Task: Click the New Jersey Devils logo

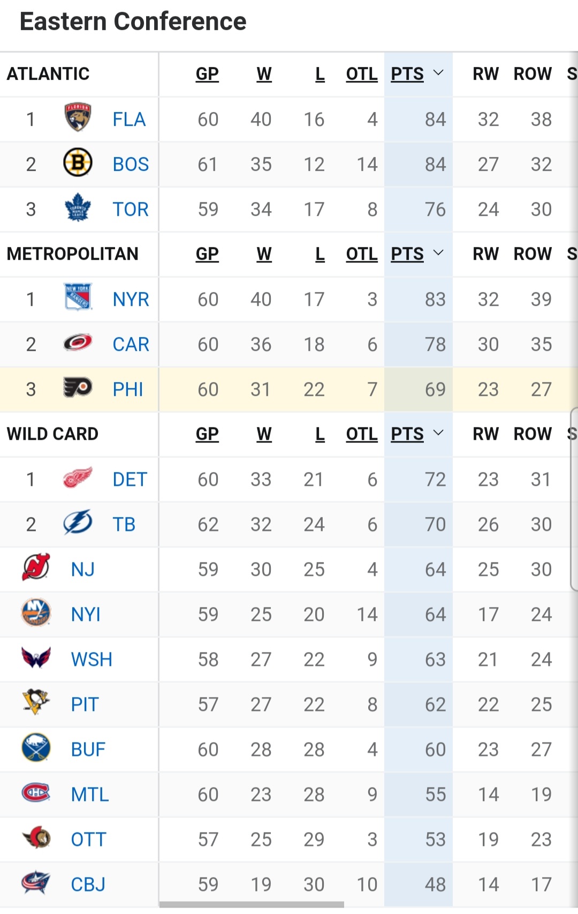Action: [x=36, y=568]
